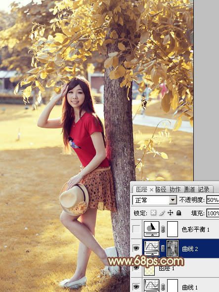The image size is (219, 292).
Task: Select 曲线 2 layer mask thumbnail
Action: point(173,248)
